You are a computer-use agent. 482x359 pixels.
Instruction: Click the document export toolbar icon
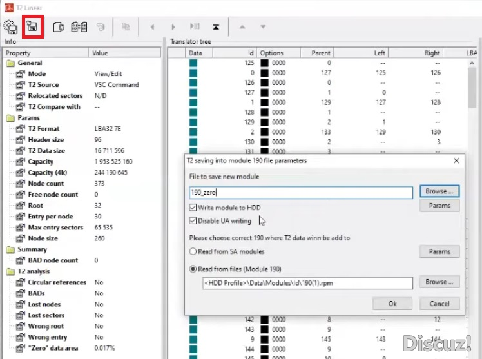(x=59, y=26)
